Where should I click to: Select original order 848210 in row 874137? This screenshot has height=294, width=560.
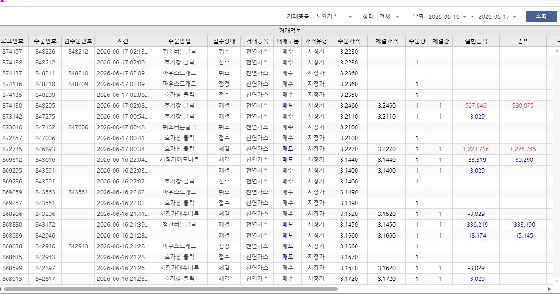click(x=78, y=73)
